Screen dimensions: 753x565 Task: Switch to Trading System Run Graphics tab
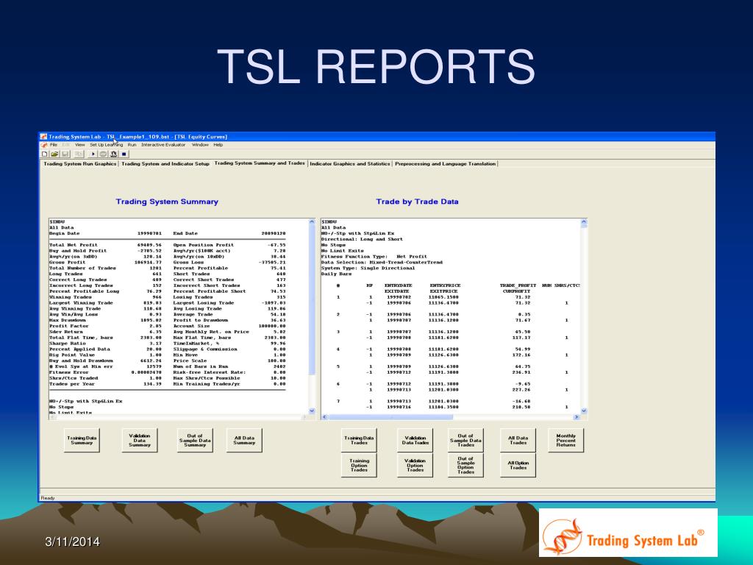(x=79, y=164)
